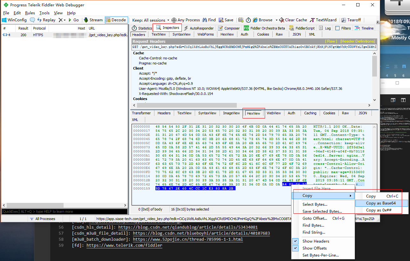
Task: Choose Find Bytes... menu entry
Action: point(323,225)
